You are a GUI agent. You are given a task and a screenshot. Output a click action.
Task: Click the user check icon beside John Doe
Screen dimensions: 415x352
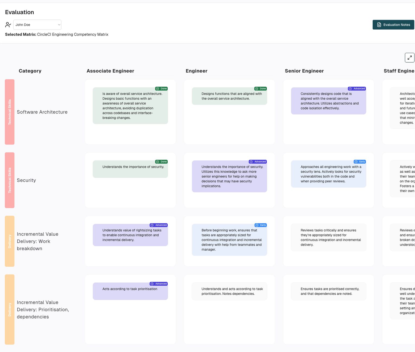(x=8, y=25)
